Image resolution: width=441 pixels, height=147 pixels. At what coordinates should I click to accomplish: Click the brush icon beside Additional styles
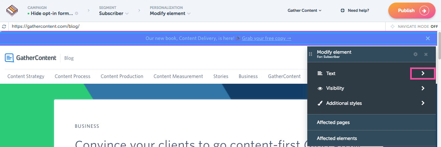(320, 103)
